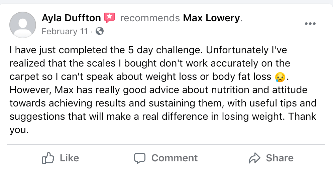Click the word recommends in header
Screen dimensions: 333x171
[x=150, y=18]
